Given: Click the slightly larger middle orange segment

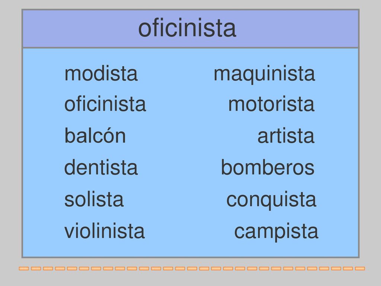Looking at the screenshot, I should pyautogui.click(x=204, y=268).
